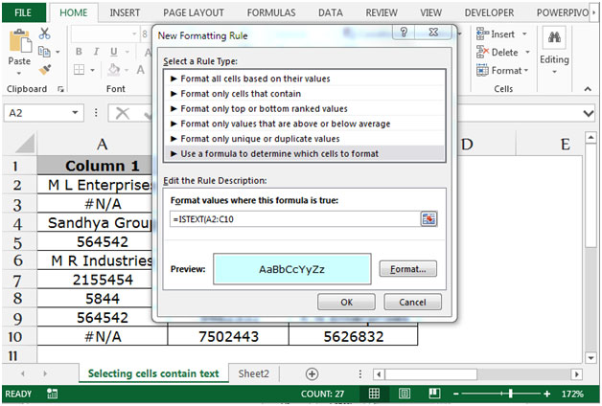Select 'Format only cells that contain'
This screenshot has width=602, height=406.
click(304, 94)
